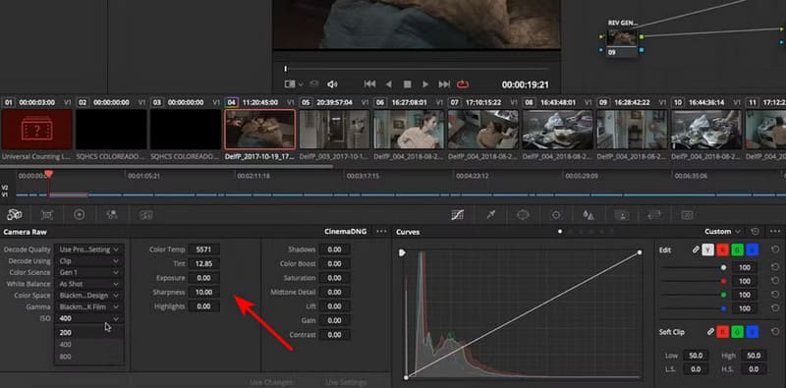Image resolution: width=786 pixels, height=388 pixels.
Task: Click the Sharpness value field 10.00
Action: point(204,292)
